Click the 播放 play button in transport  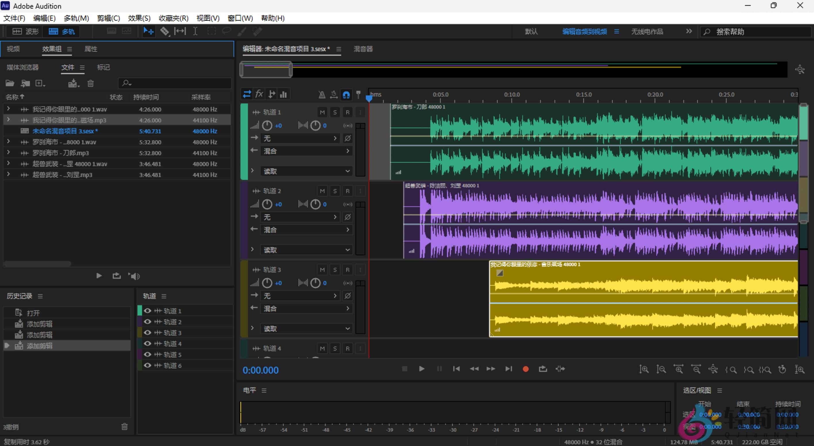[x=422, y=369]
